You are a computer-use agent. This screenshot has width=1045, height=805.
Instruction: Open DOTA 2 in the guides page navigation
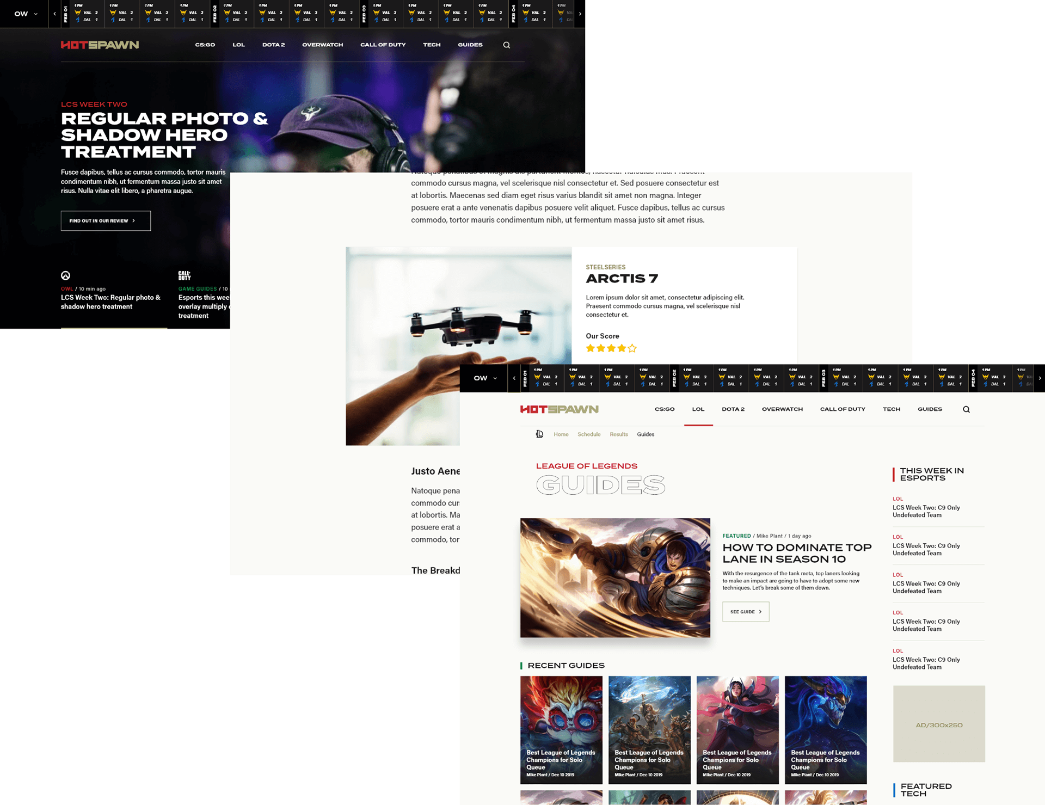point(733,409)
